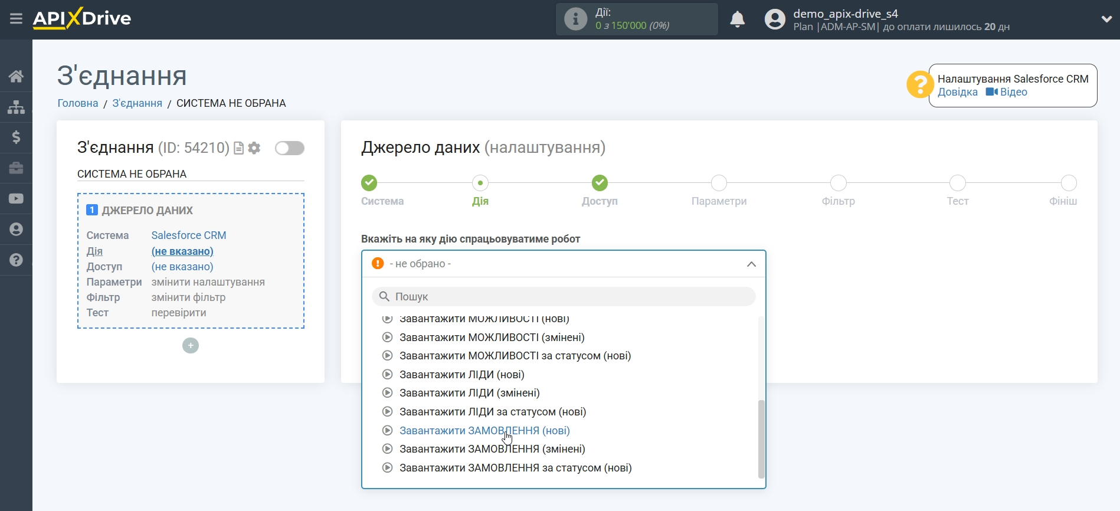This screenshot has height=511, width=1120.
Task: Click the Параметри step circle
Action: point(719,183)
